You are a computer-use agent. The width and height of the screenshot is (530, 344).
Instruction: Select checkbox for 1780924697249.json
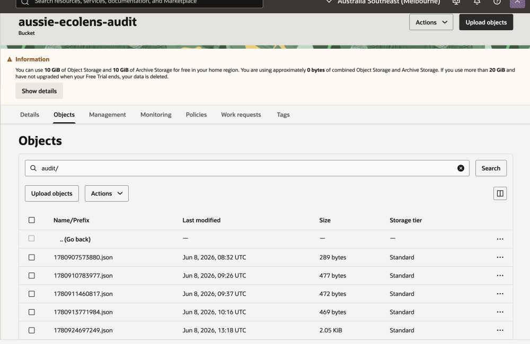coord(32,330)
